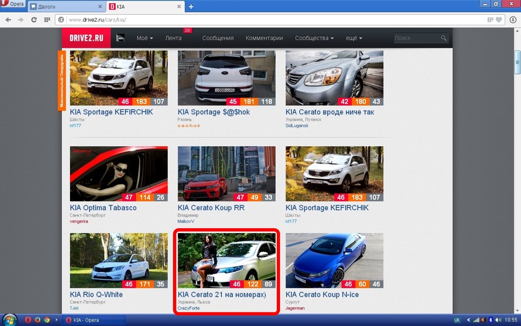Click the Рязань location text

point(185,120)
